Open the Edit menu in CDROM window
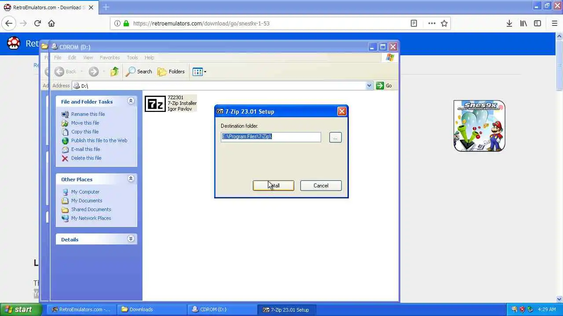The width and height of the screenshot is (563, 316). (72, 57)
